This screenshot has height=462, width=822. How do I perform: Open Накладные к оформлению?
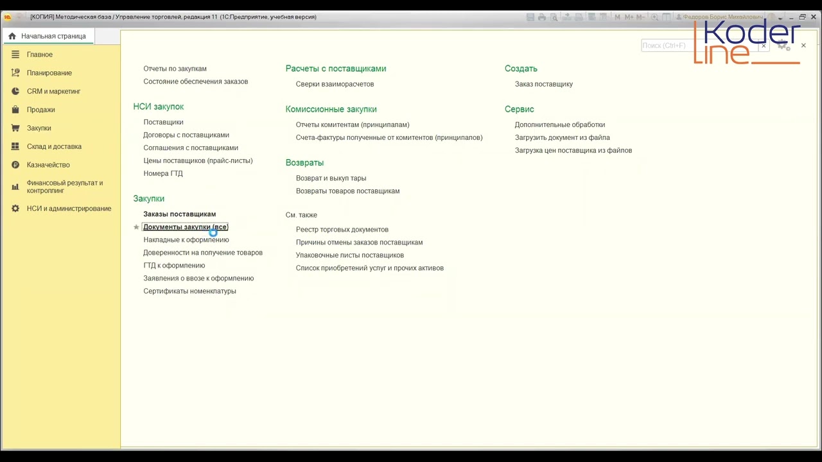click(186, 240)
